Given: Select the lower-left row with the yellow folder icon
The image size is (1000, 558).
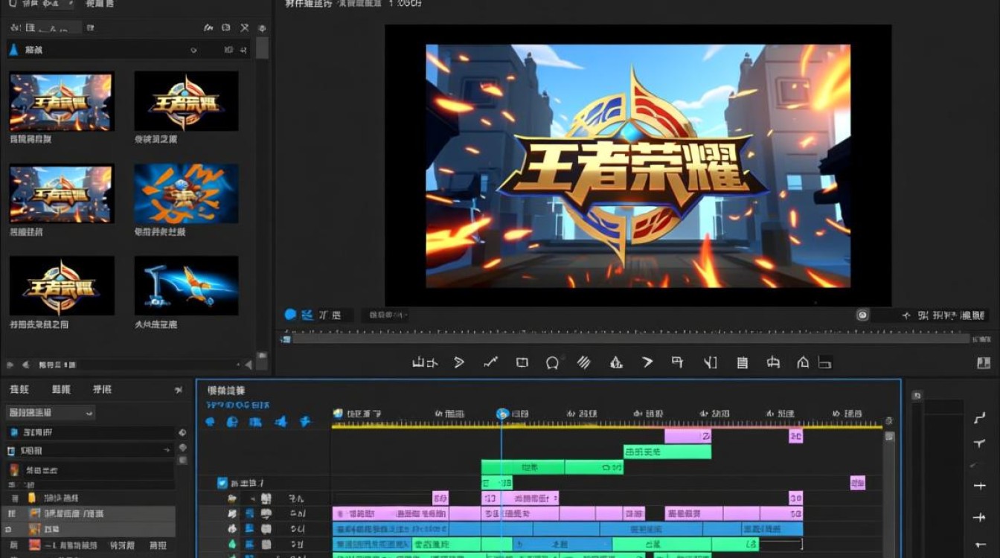Looking at the screenshot, I should point(89,498).
